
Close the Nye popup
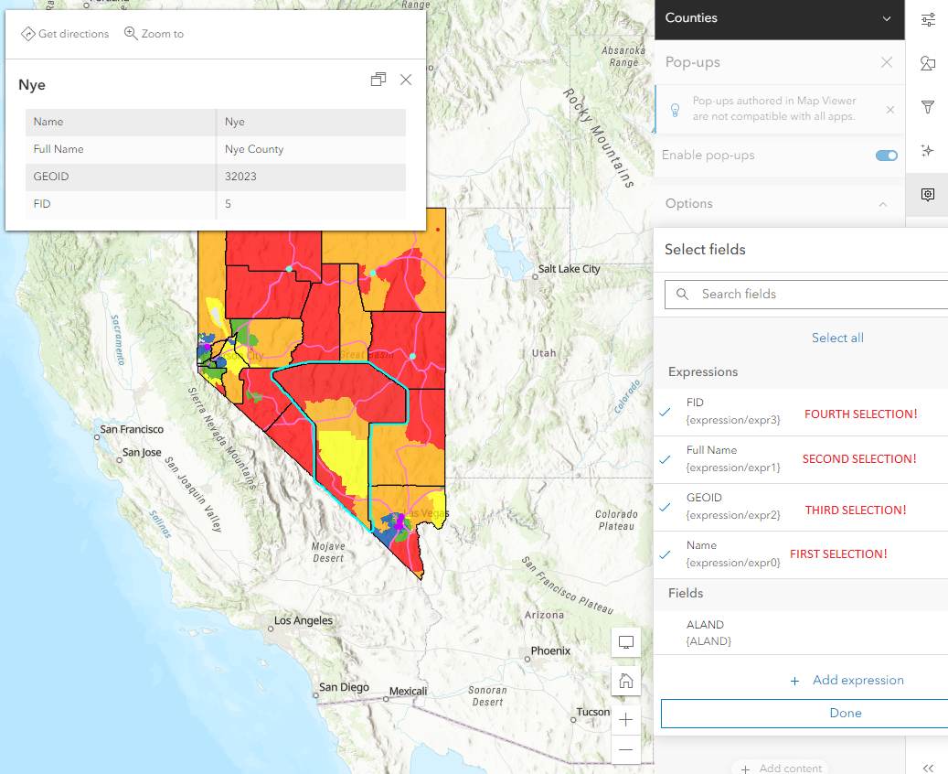(x=406, y=80)
